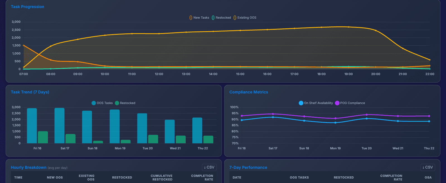Image resolution: width=446 pixels, height=183 pixels.
Task: Sort by the DATE column header
Action: [x=237, y=177]
